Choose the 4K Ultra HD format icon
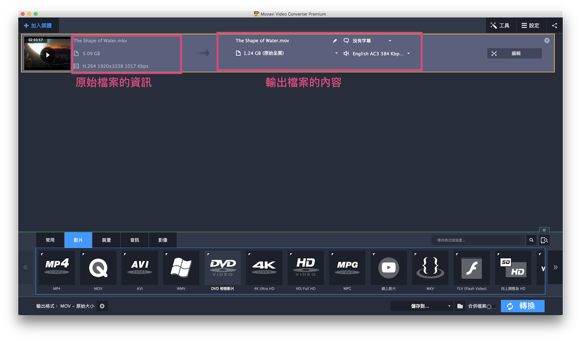This screenshot has height=341, width=581. click(x=264, y=268)
